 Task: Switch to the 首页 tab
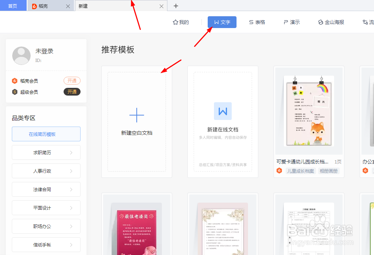pos(13,6)
